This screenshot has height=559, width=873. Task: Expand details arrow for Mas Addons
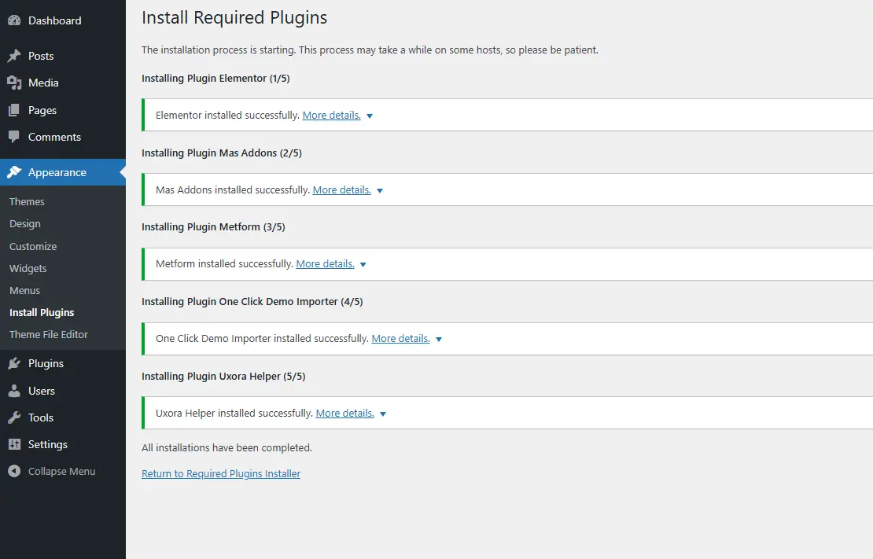(x=380, y=190)
